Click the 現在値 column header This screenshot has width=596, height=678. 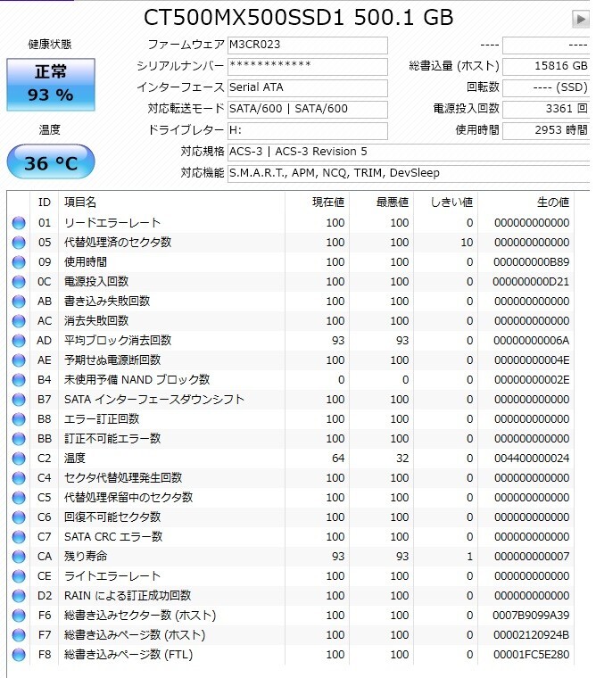tap(328, 203)
